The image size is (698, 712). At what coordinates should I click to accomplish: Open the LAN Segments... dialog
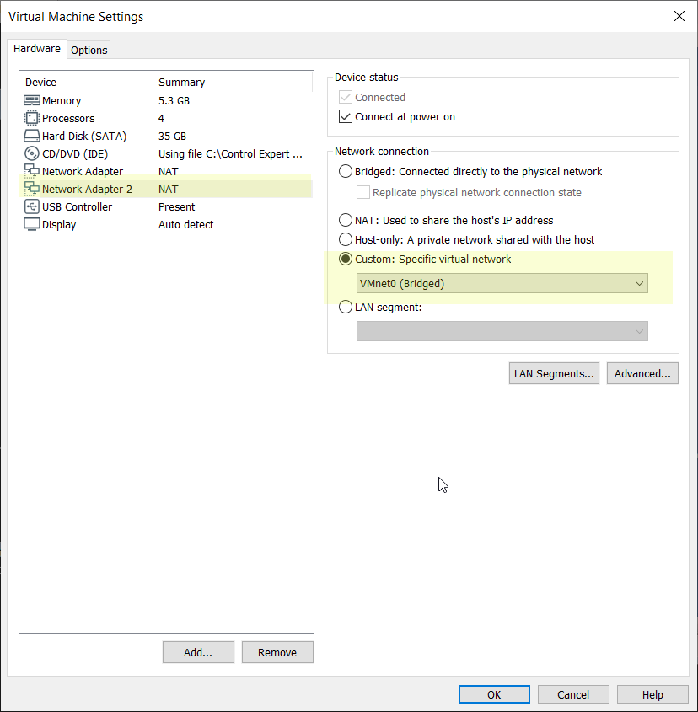pos(554,373)
